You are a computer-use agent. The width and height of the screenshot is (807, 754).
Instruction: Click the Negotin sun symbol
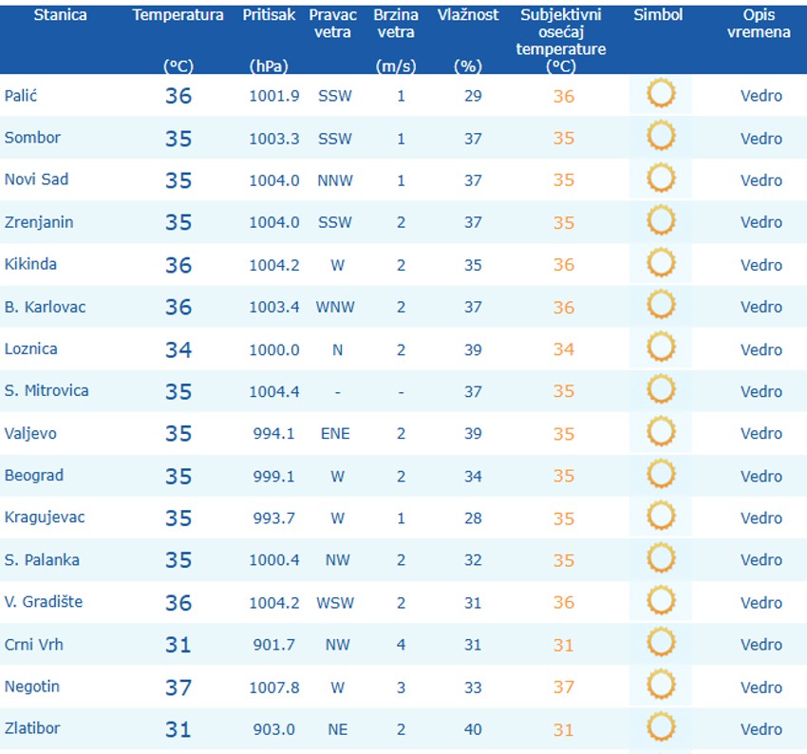[x=661, y=686]
